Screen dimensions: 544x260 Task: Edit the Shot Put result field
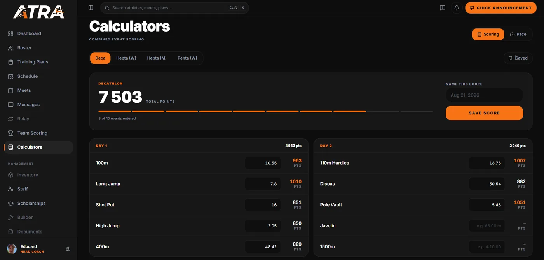(x=263, y=205)
